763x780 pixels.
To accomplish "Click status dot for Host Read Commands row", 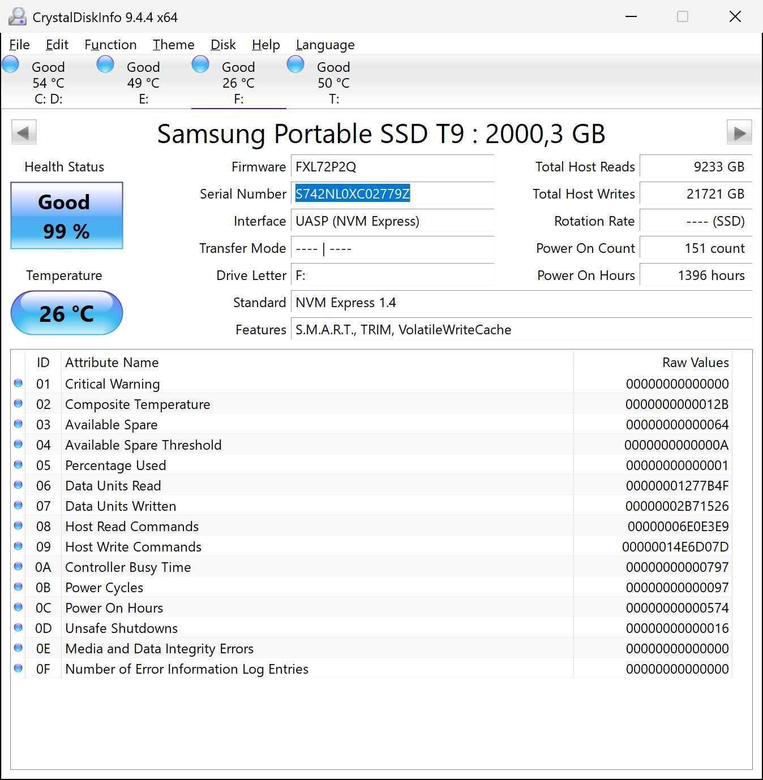I will 18,526.
